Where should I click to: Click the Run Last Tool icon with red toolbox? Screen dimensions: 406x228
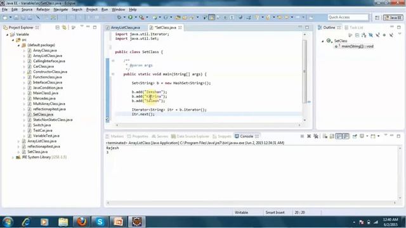(141, 17)
